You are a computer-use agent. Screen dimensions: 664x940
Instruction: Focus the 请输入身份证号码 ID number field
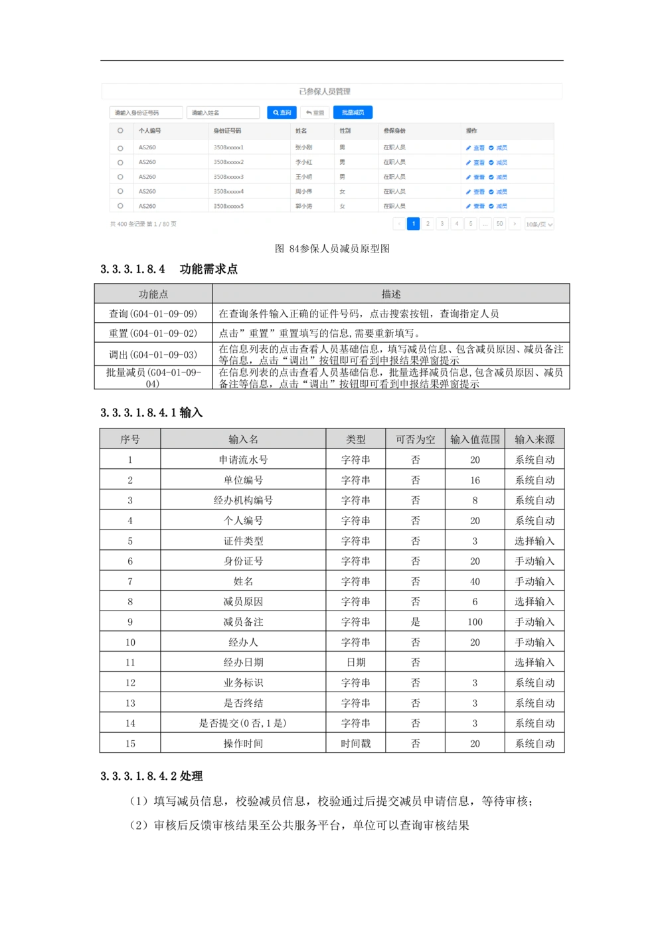tap(146, 113)
